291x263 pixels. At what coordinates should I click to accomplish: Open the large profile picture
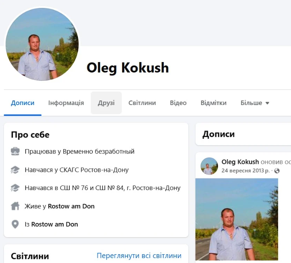click(x=42, y=44)
